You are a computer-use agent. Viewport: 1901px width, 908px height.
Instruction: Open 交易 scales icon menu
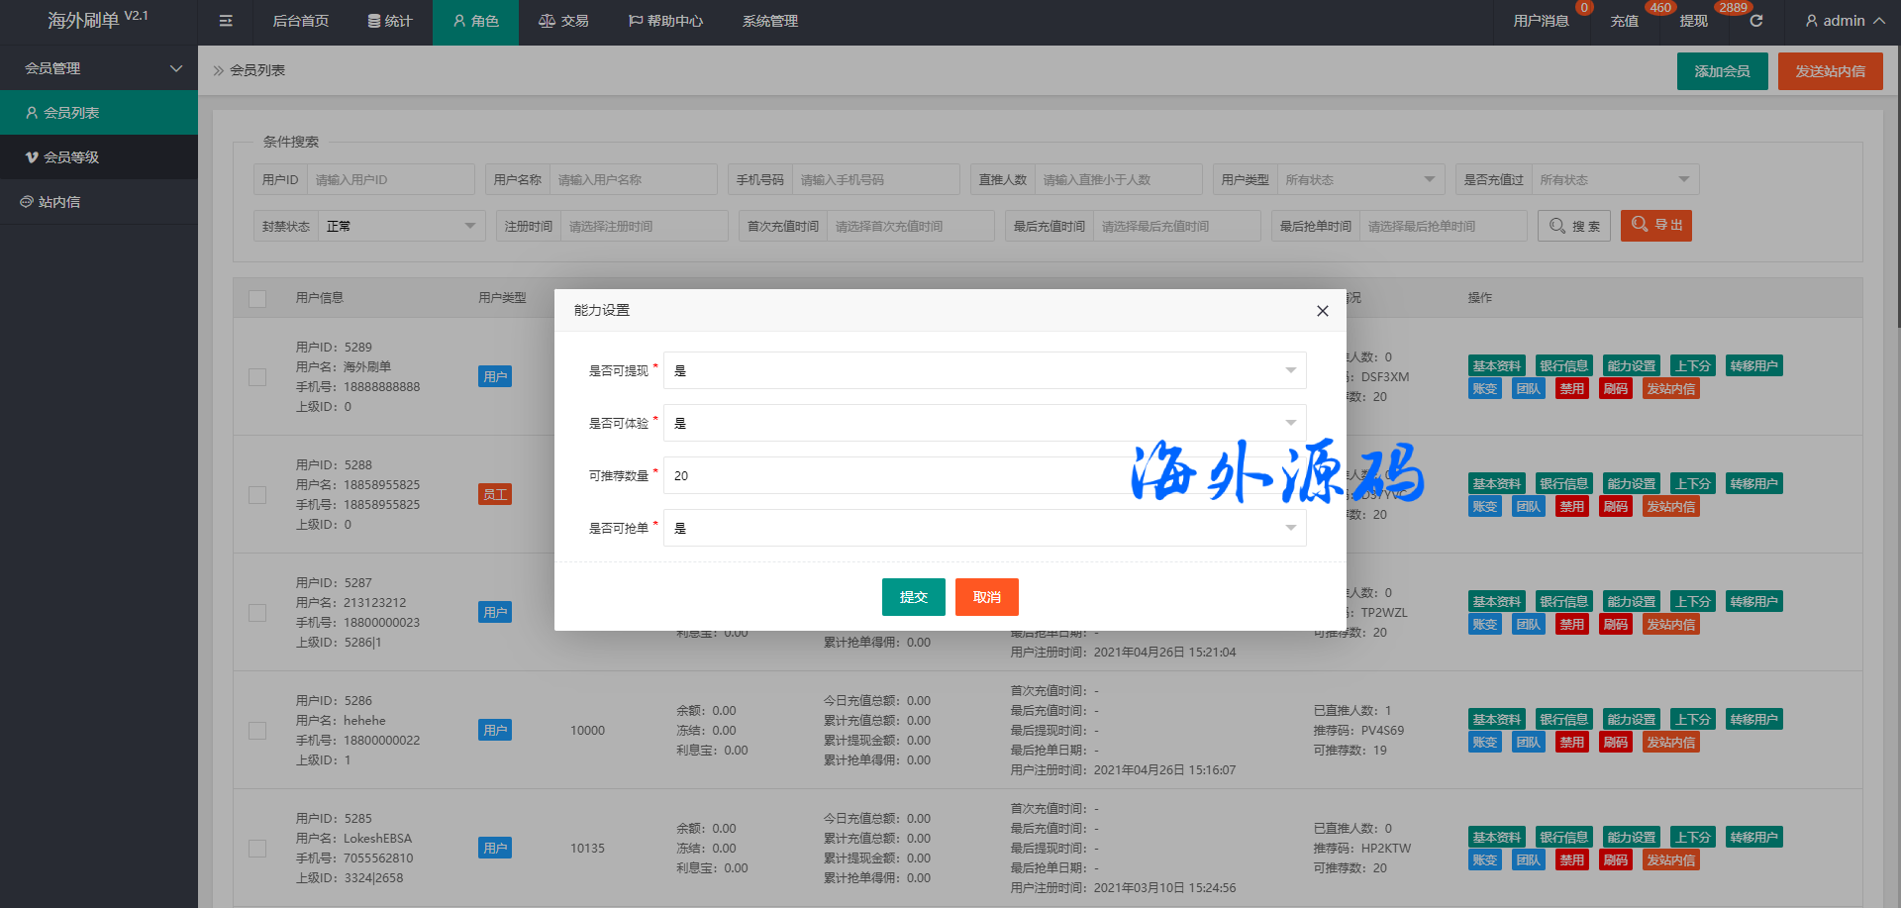[x=547, y=21]
